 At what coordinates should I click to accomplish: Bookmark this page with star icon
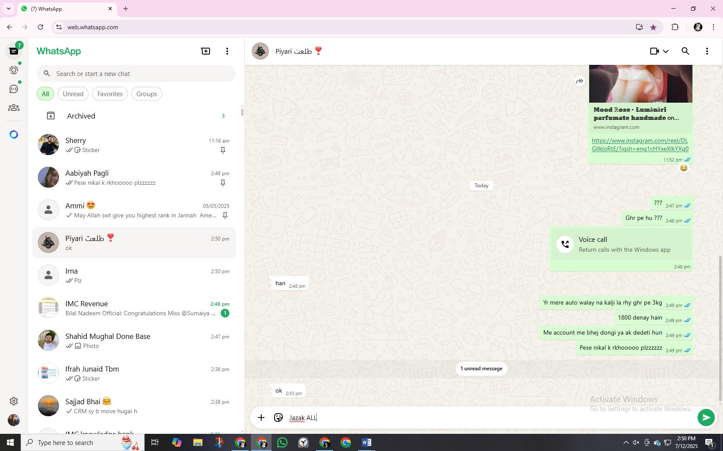653,27
